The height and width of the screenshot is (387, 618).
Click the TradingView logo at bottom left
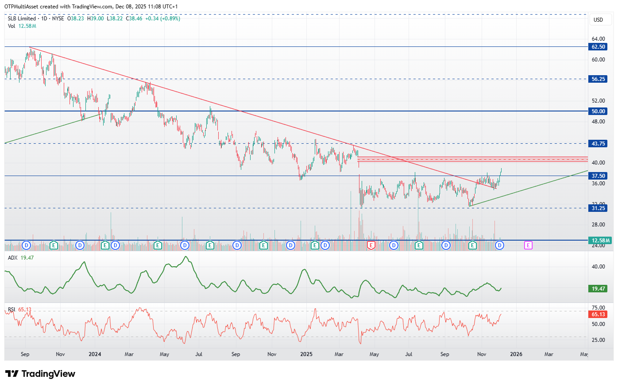(x=40, y=374)
